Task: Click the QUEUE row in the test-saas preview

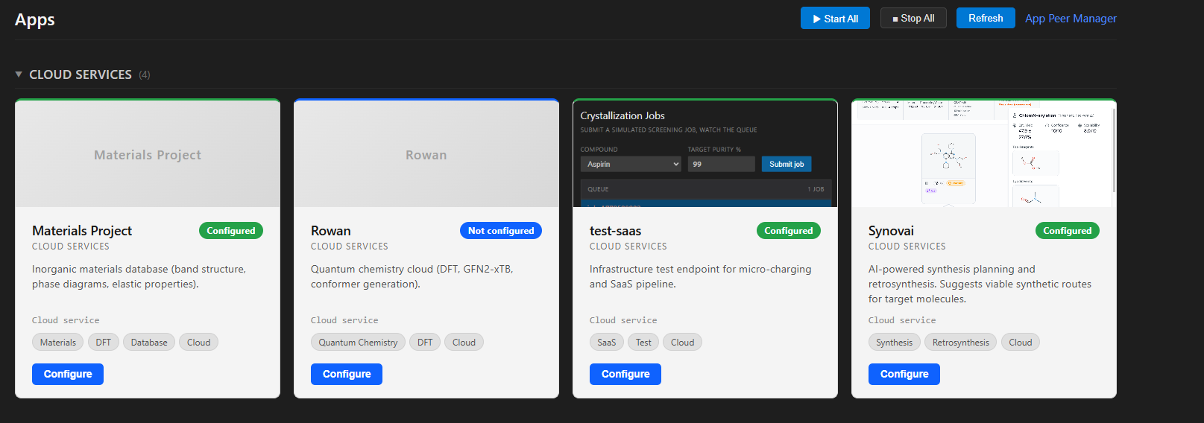Action: point(705,189)
